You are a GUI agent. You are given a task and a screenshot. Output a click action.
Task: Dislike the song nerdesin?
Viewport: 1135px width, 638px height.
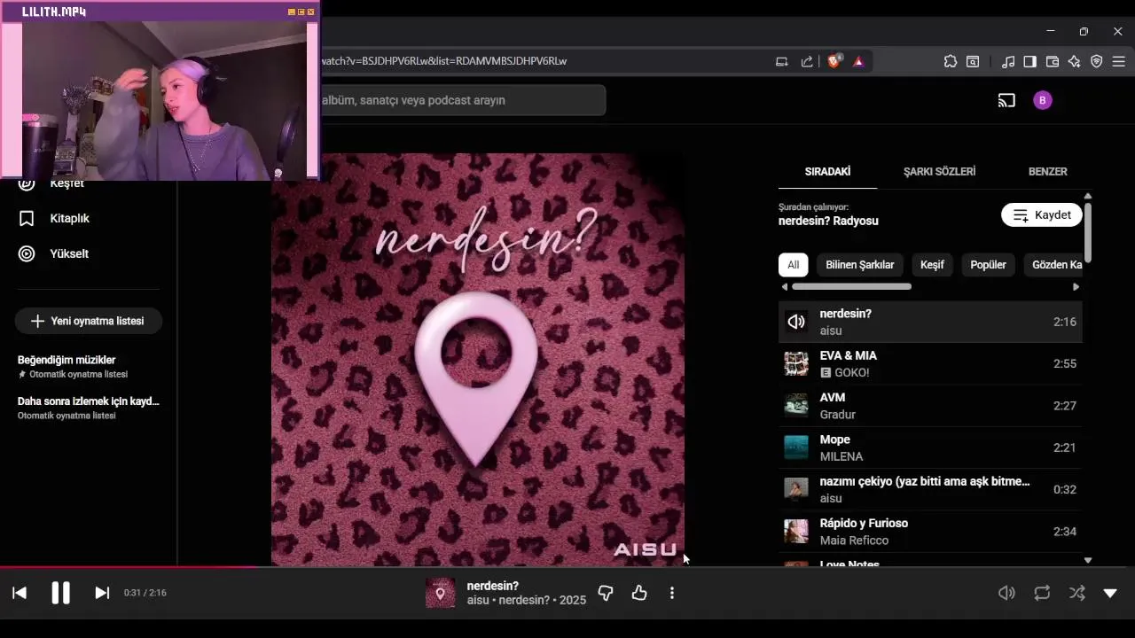click(606, 593)
